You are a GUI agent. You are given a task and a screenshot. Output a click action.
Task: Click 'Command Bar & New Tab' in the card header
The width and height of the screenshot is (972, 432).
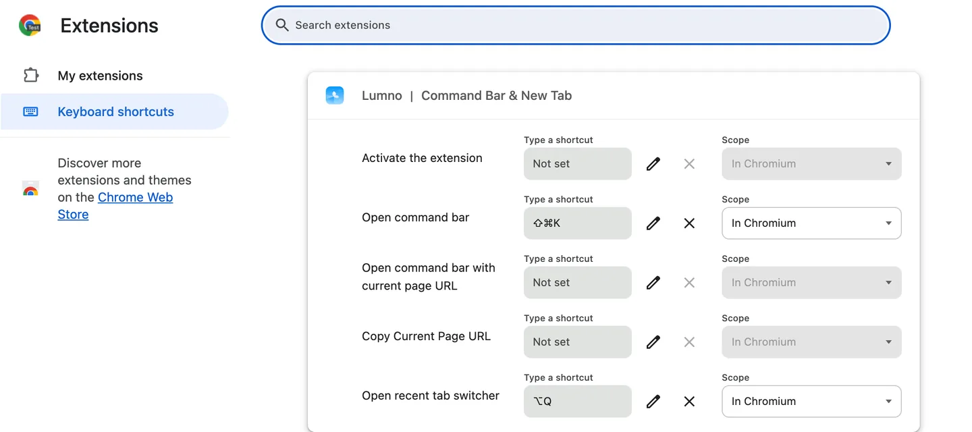click(497, 95)
